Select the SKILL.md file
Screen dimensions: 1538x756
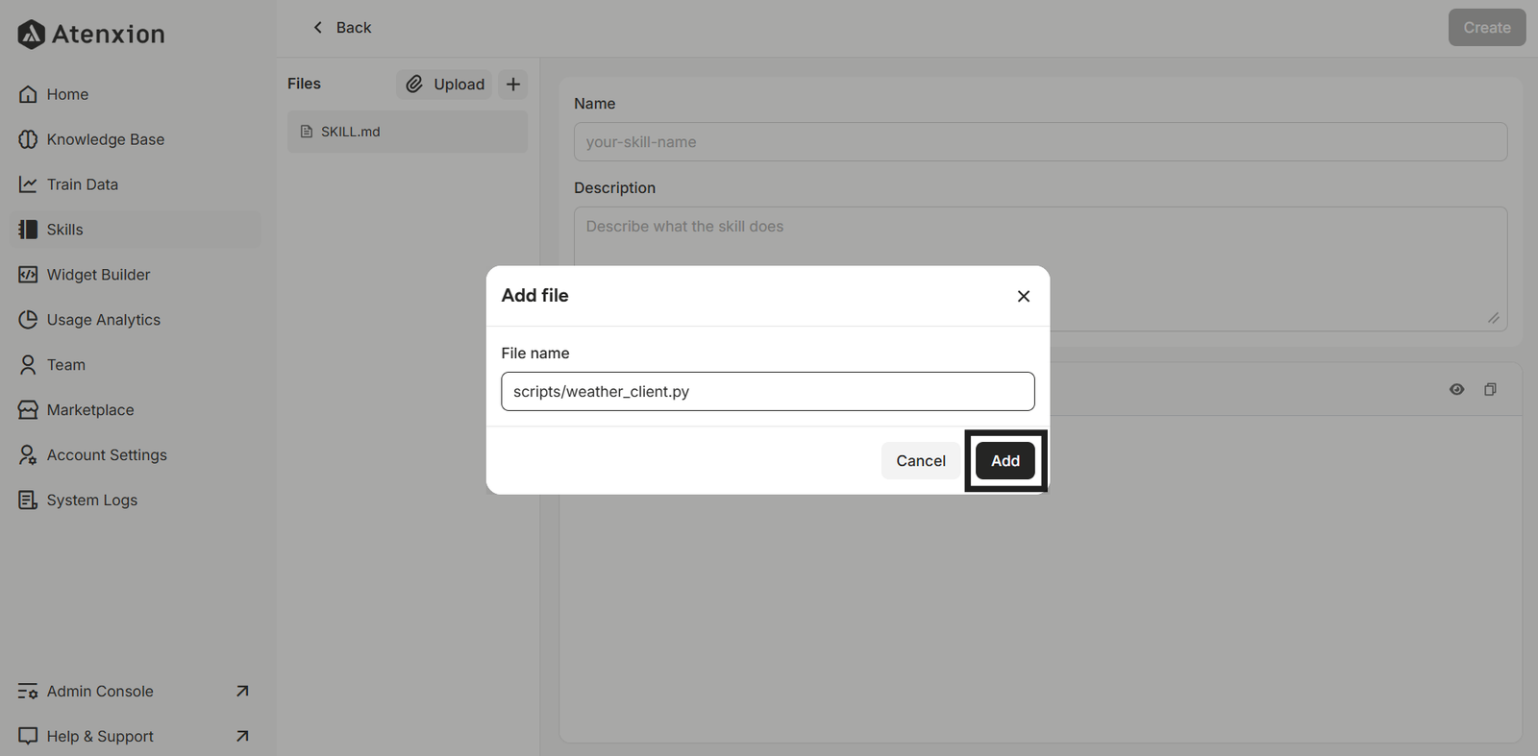(x=408, y=132)
